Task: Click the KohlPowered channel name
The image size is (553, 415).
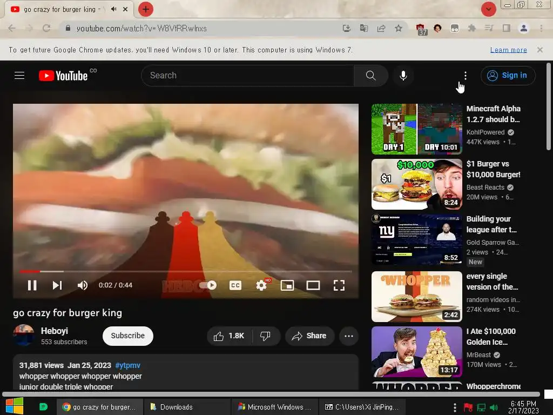Action: (485, 132)
